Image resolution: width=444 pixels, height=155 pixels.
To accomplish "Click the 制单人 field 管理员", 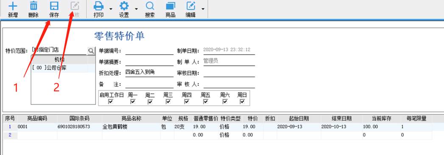I will (229, 62).
